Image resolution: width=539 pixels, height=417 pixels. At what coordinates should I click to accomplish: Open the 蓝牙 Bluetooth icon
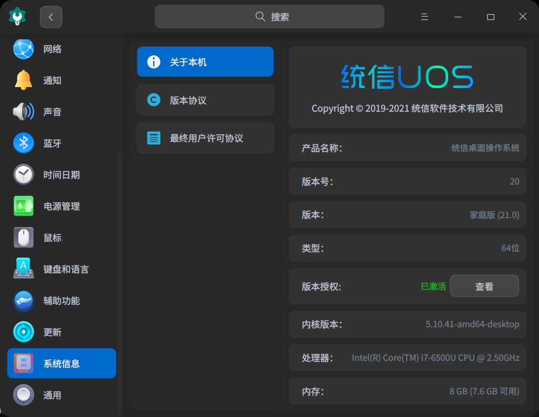tap(24, 143)
